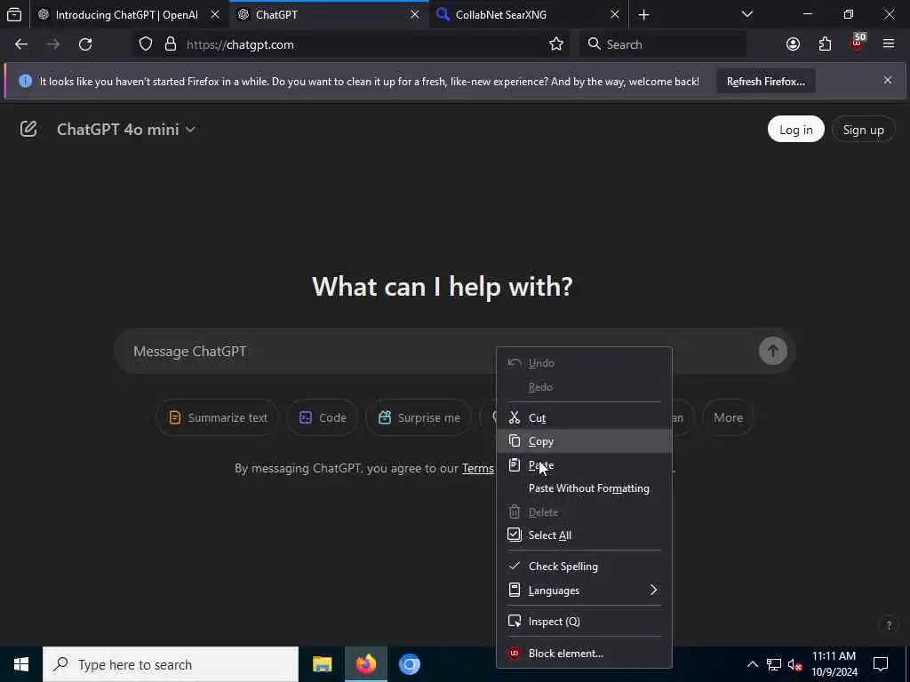Reload the current page
The width and height of the screenshot is (910, 682).
tap(85, 44)
